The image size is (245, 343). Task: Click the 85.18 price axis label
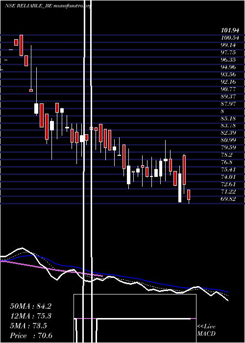point(228,119)
